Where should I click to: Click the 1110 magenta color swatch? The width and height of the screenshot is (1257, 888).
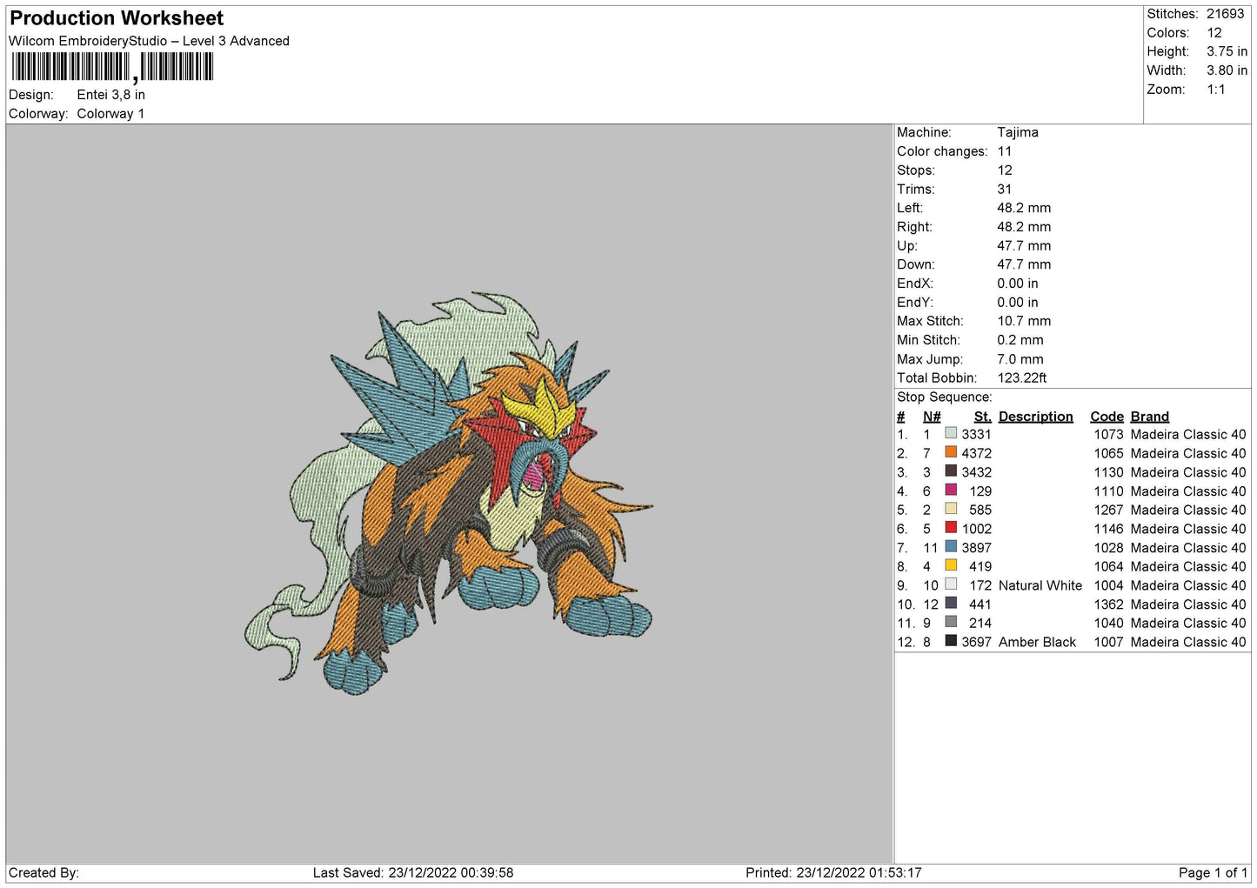951,490
